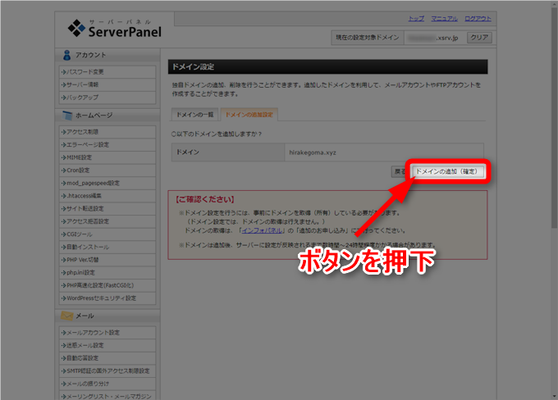Open the トップ link
The image size is (558, 400).
(416, 19)
